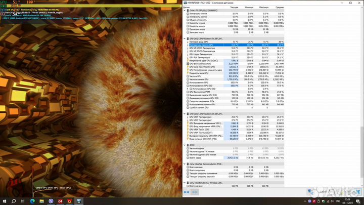Collapse the first GPU AMD Radeon RX 580 group

(185, 38)
